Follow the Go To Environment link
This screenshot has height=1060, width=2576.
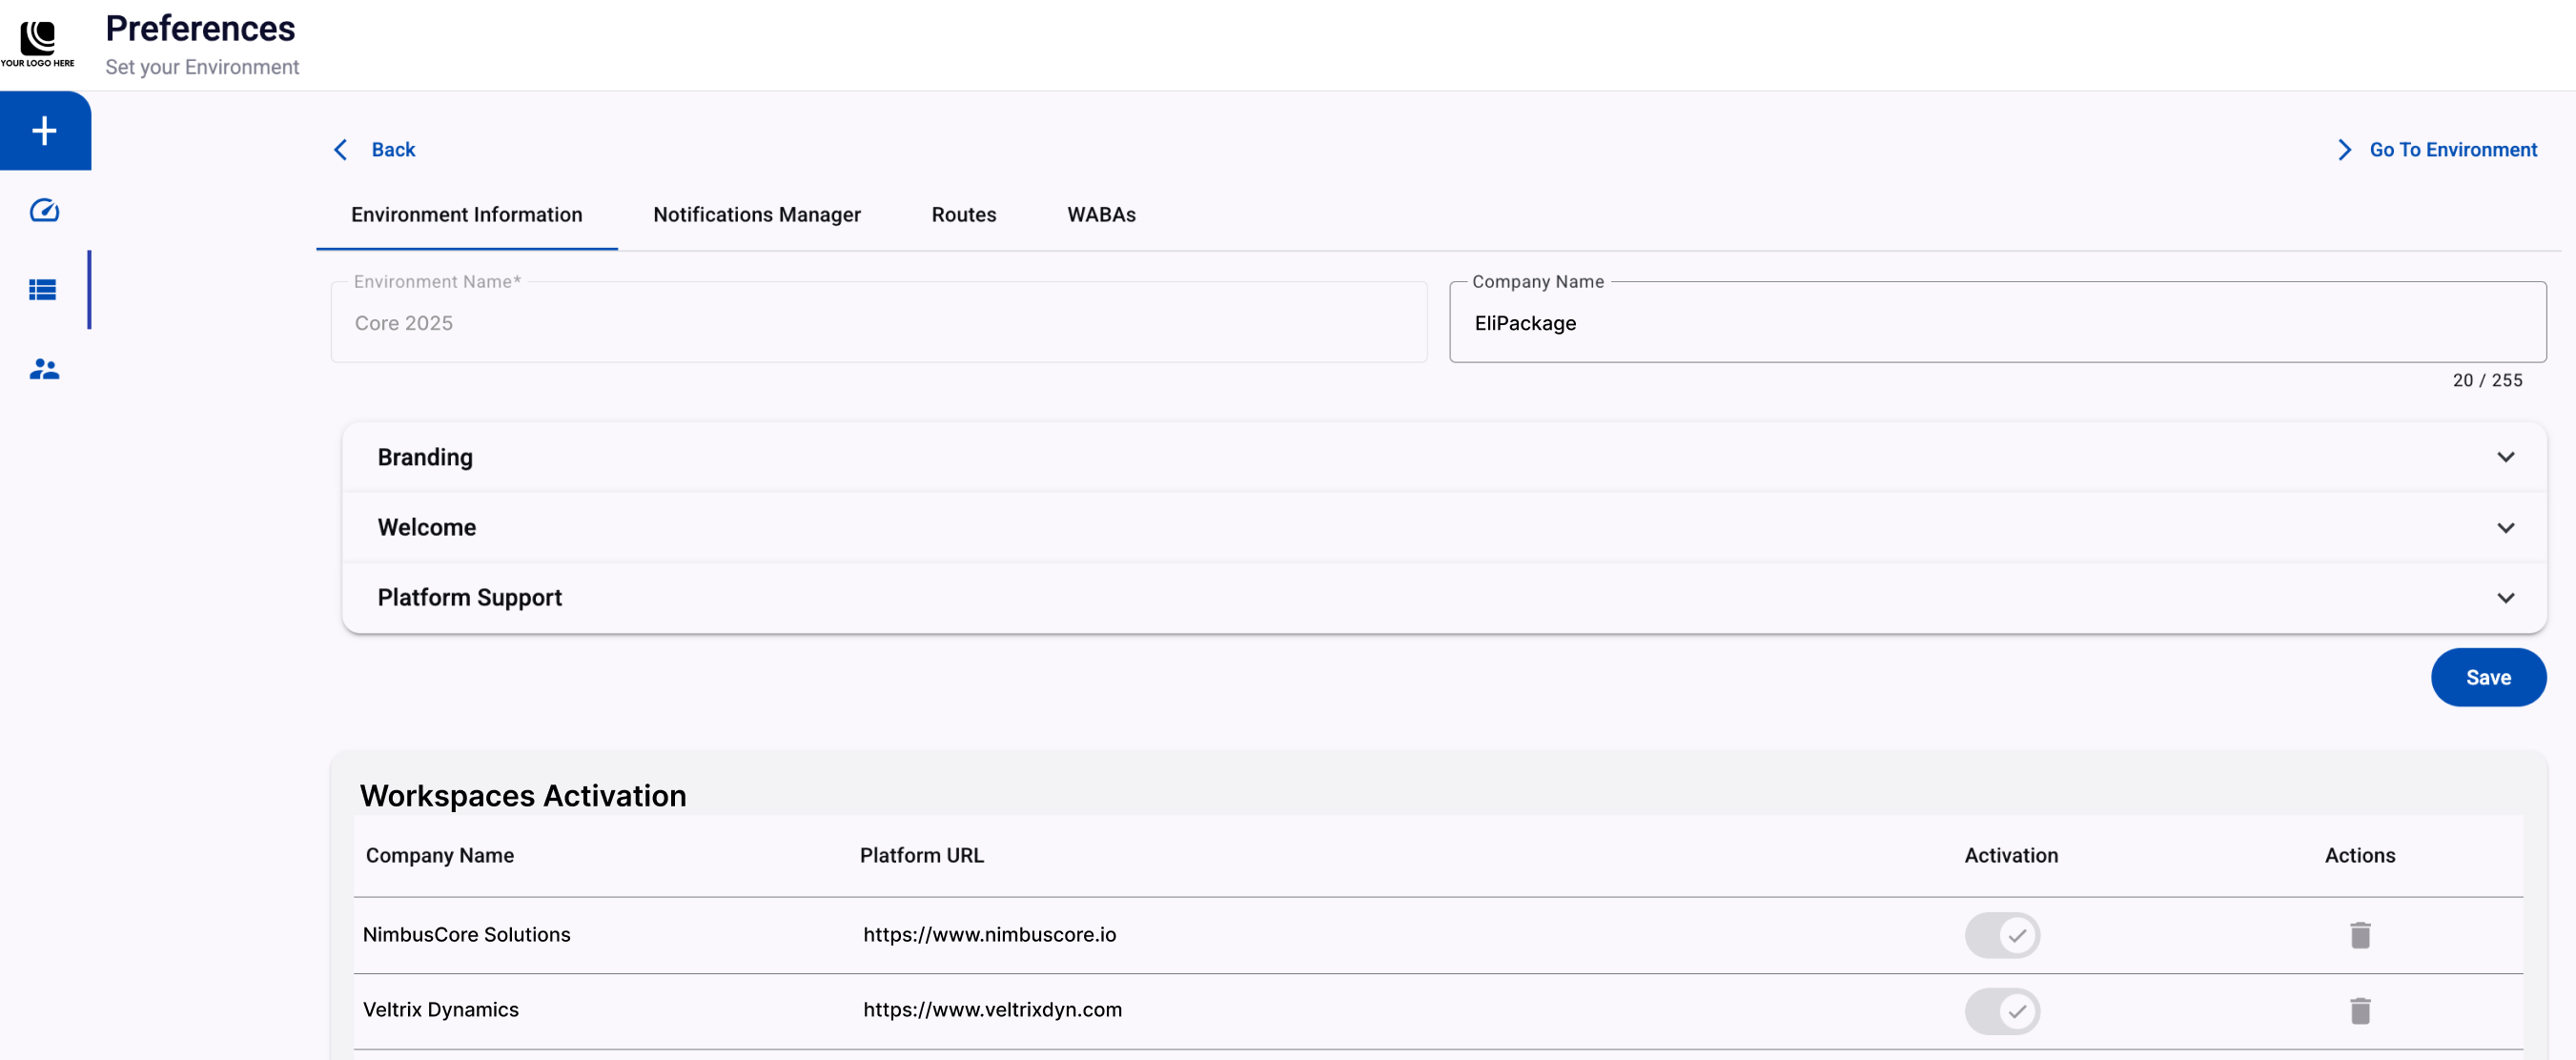(x=2453, y=150)
